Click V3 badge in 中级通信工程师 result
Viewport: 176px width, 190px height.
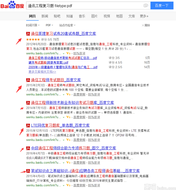68,162
